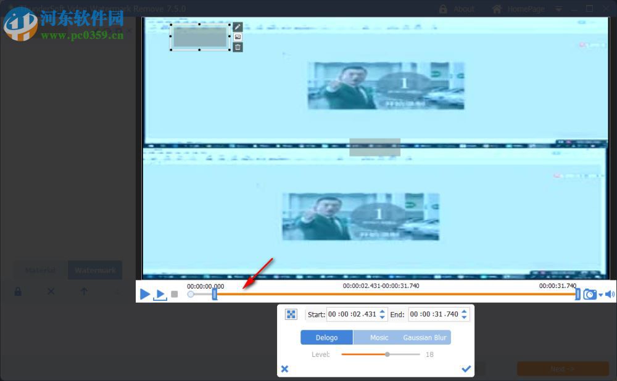Screen dimensions: 617x381
Task: Click the speaker volume icon
Action: (611, 294)
